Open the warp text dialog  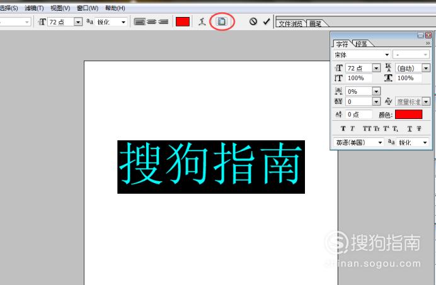tap(202, 21)
